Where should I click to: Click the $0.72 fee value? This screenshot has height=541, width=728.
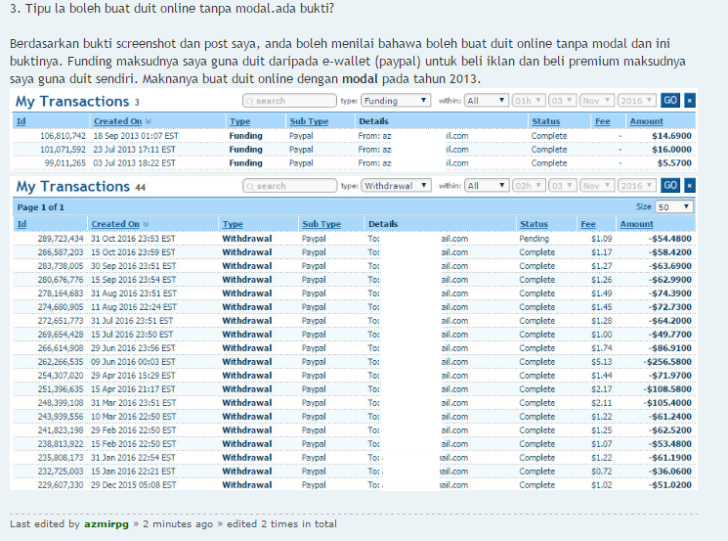tap(601, 472)
